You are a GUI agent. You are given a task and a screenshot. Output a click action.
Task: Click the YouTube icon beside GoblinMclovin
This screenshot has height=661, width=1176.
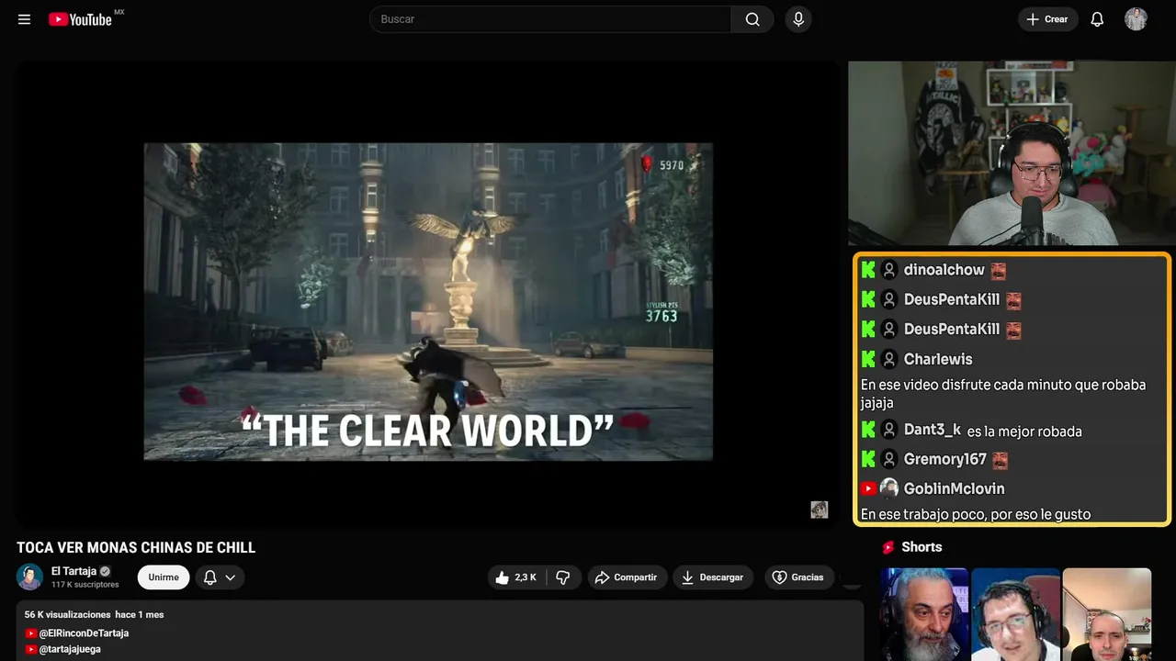[868, 488]
